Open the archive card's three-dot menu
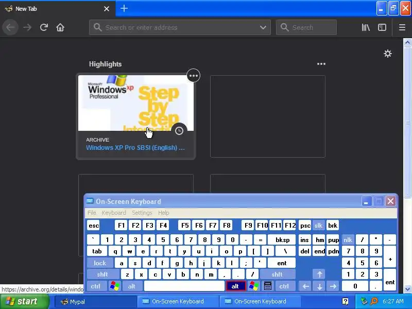This screenshot has height=309, width=412. (194, 76)
